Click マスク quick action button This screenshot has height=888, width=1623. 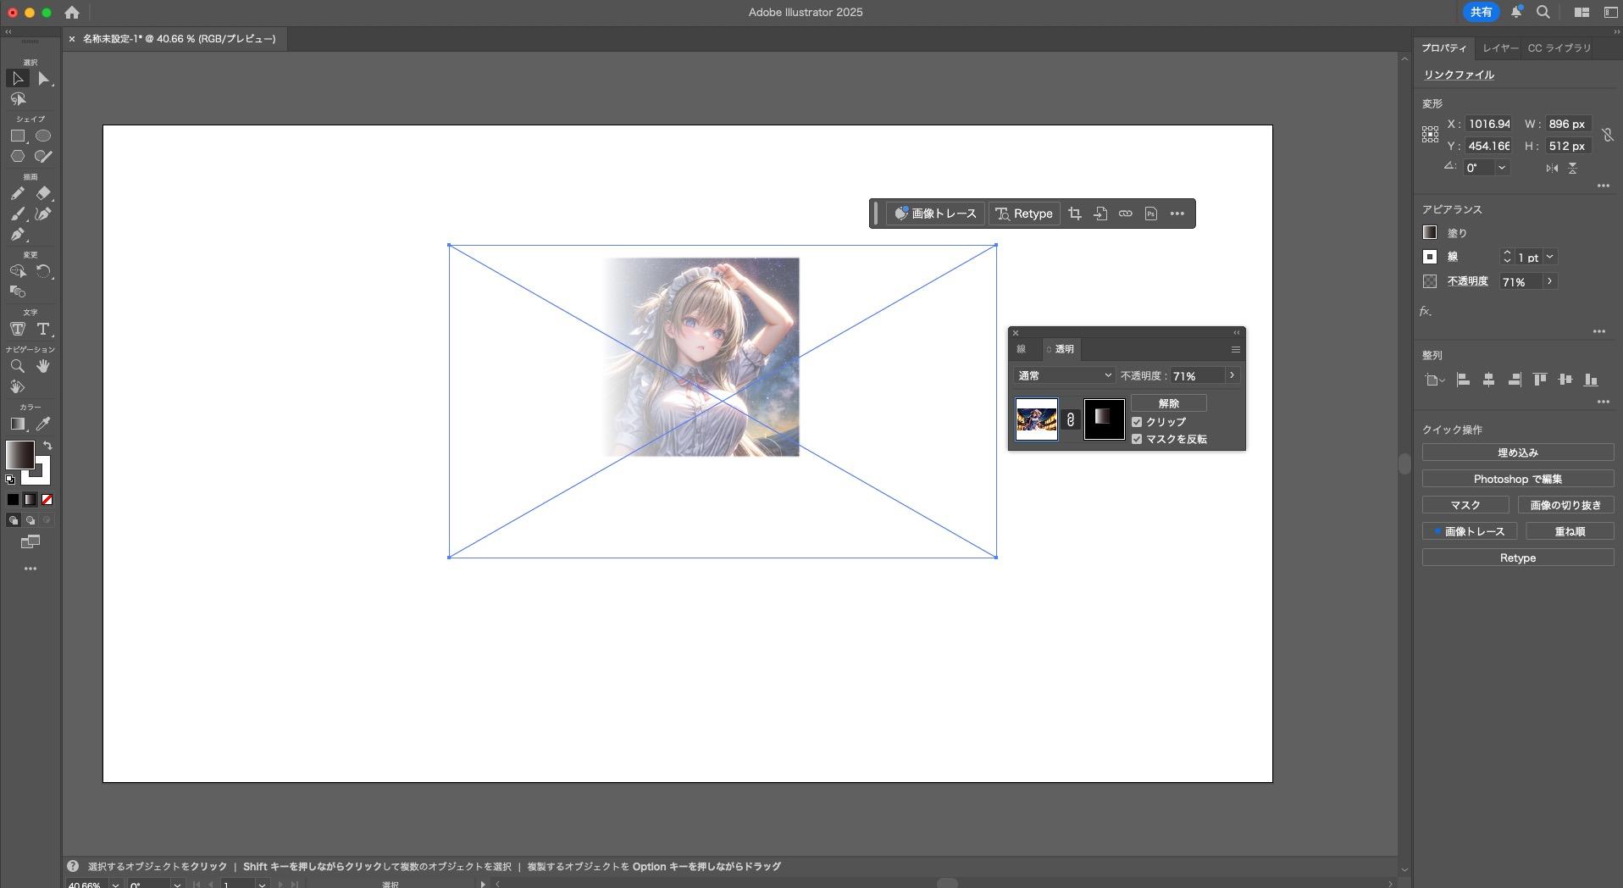(x=1465, y=505)
